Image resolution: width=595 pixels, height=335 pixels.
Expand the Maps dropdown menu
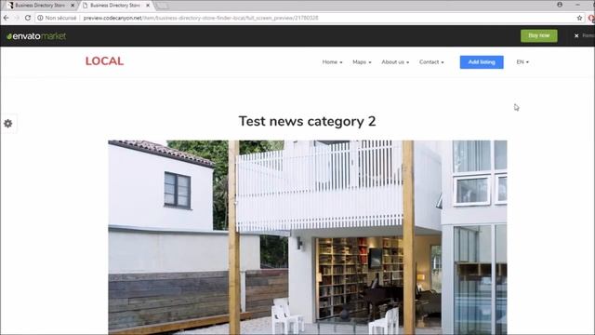(362, 62)
